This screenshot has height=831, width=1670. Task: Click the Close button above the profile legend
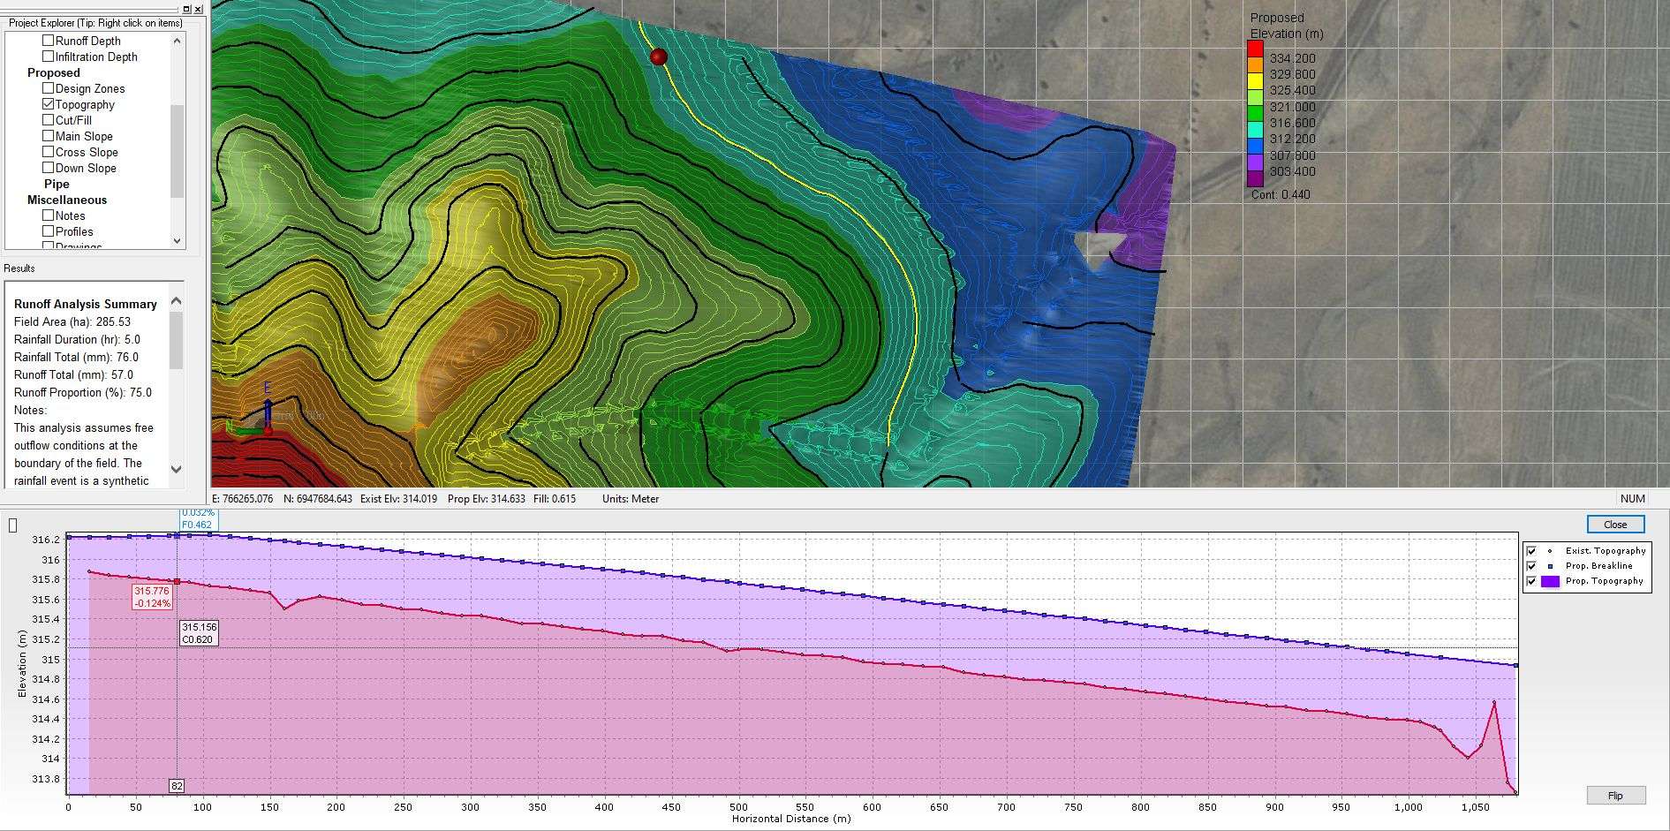coord(1614,524)
